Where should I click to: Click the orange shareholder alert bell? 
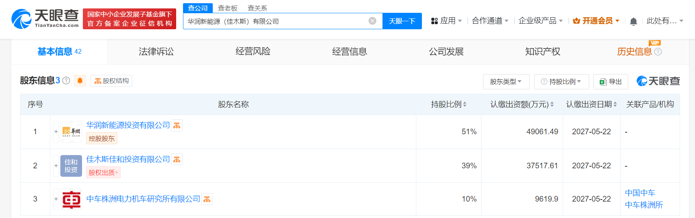pyautogui.click(x=80, y=81)
